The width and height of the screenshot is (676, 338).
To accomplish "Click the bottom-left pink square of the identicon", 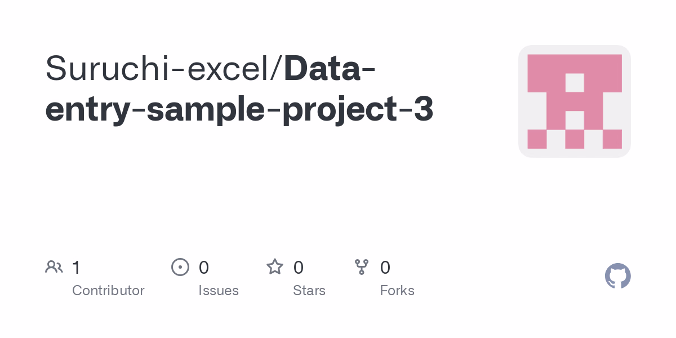I will point(537,139).
